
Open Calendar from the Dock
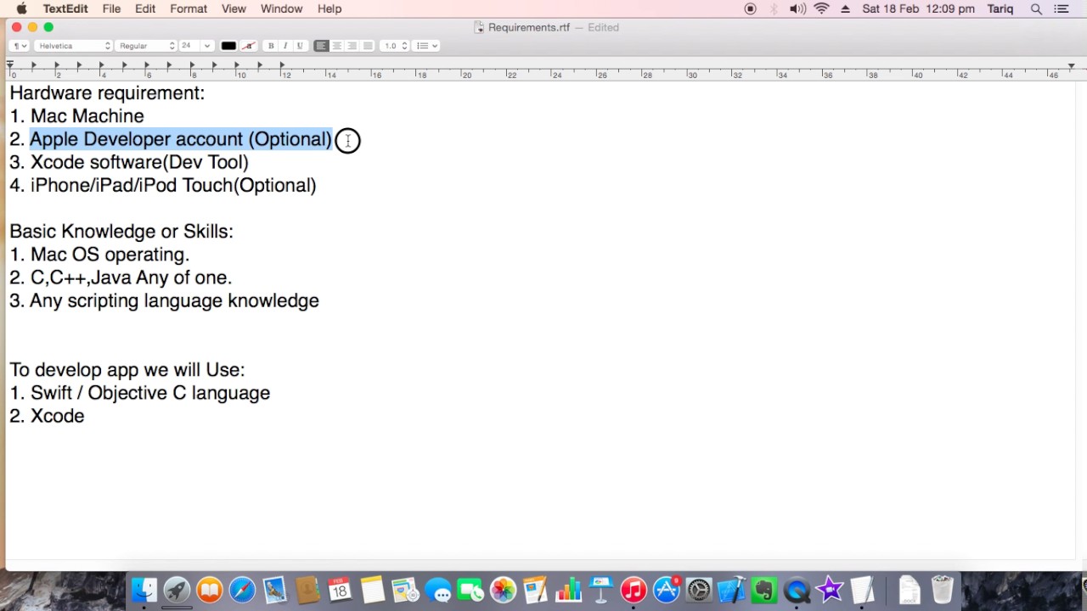[x=340, y=590]
